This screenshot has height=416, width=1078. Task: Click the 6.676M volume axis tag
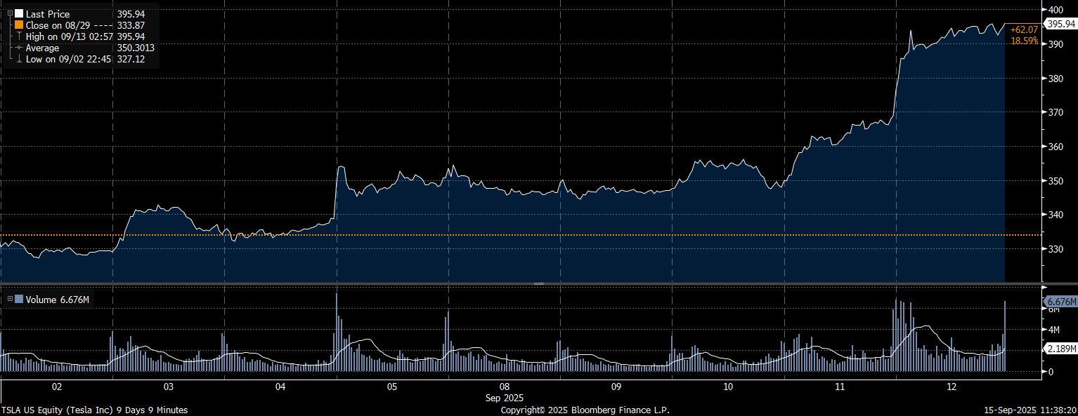[x=1060, y=301]
